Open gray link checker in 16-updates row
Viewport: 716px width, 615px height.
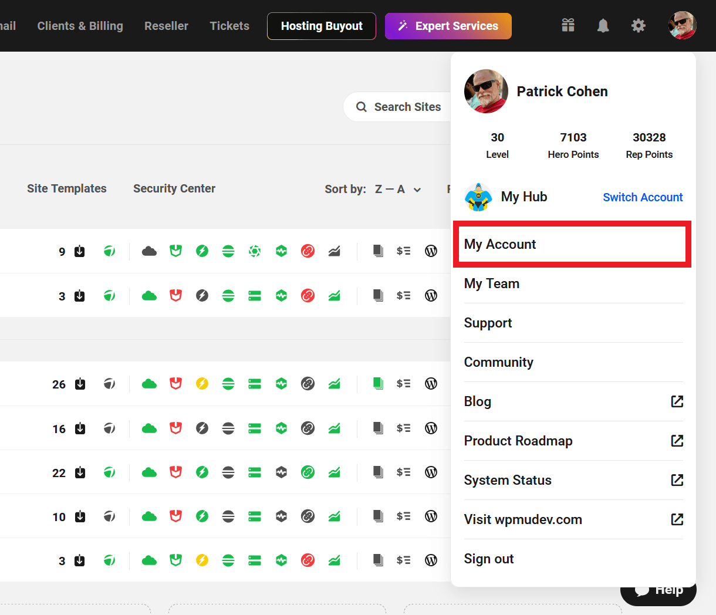coord(308,428)
